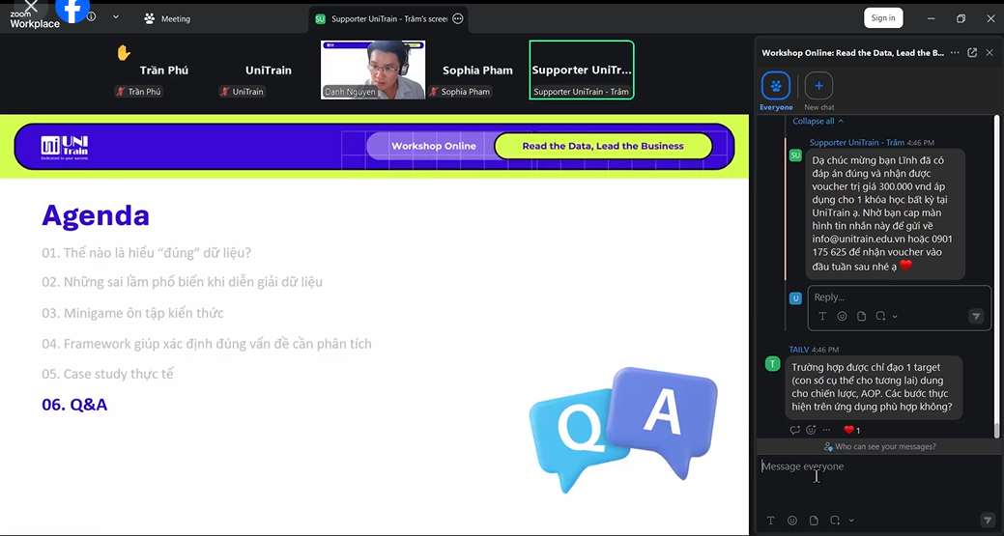Screen dimensions: 1004x536
Task: Open emoji picker in main message box
Action: point(792,520)
